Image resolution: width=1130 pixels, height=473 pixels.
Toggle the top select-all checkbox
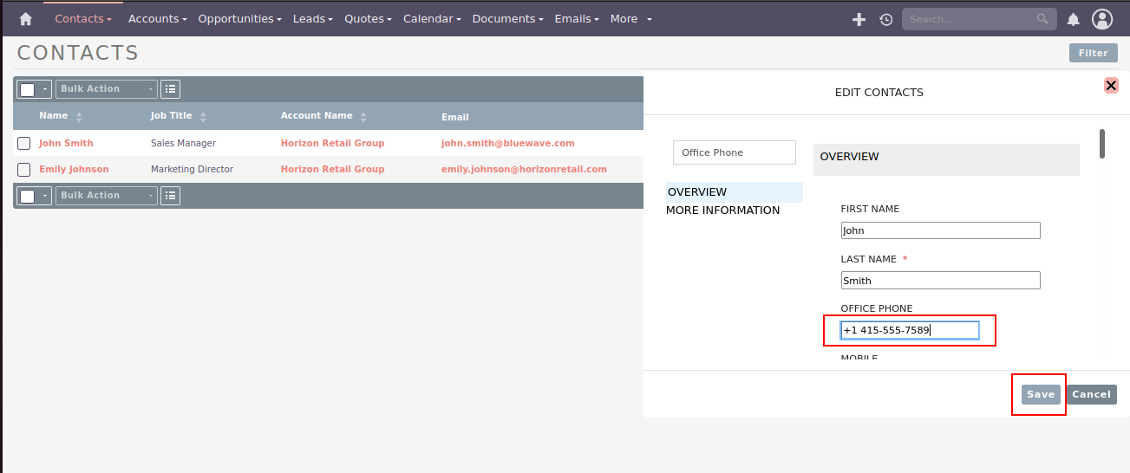point(28,89)
